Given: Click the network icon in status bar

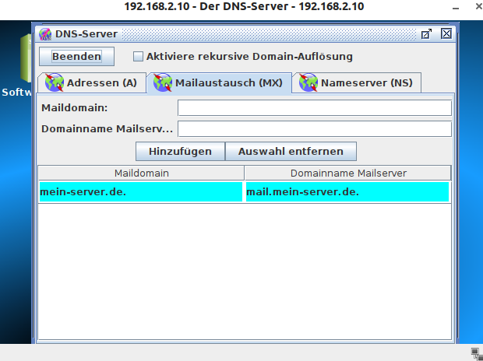Looking at the screenshot, I should point(476,353).
